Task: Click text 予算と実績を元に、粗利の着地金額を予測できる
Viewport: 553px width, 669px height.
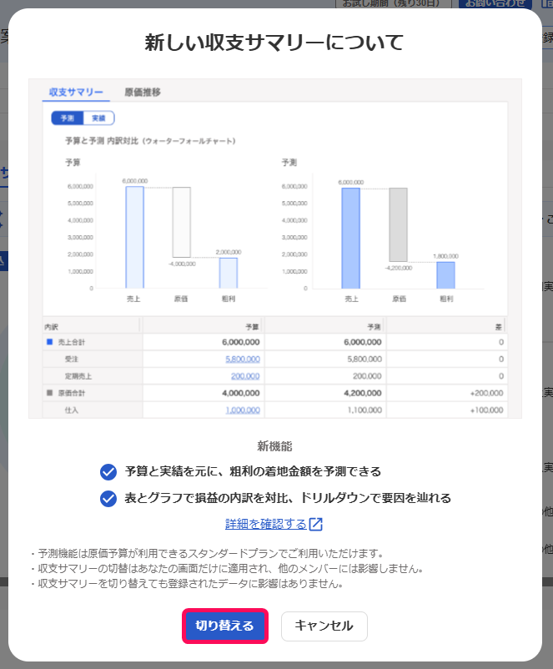Action: coord(253,471)
